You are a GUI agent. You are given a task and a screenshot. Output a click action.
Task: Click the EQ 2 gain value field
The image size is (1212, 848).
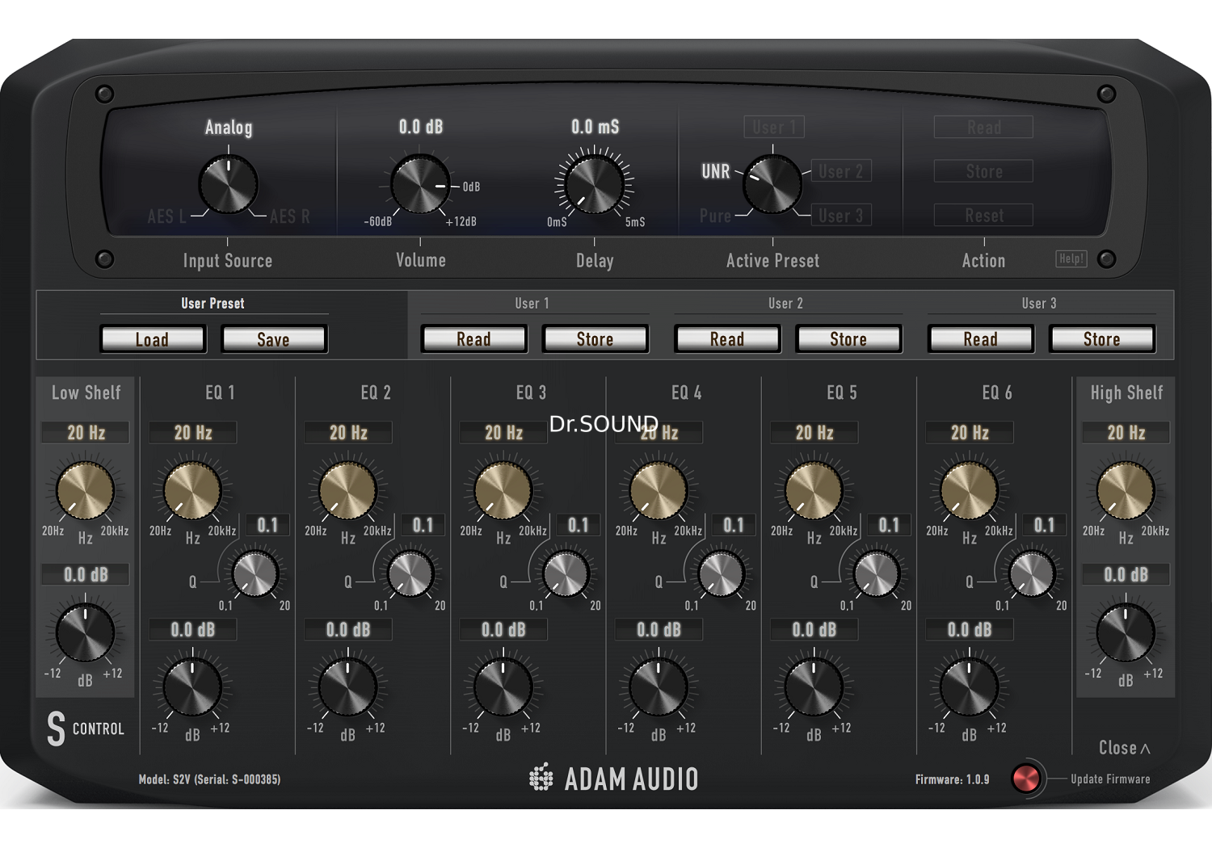tap(348, 630)
